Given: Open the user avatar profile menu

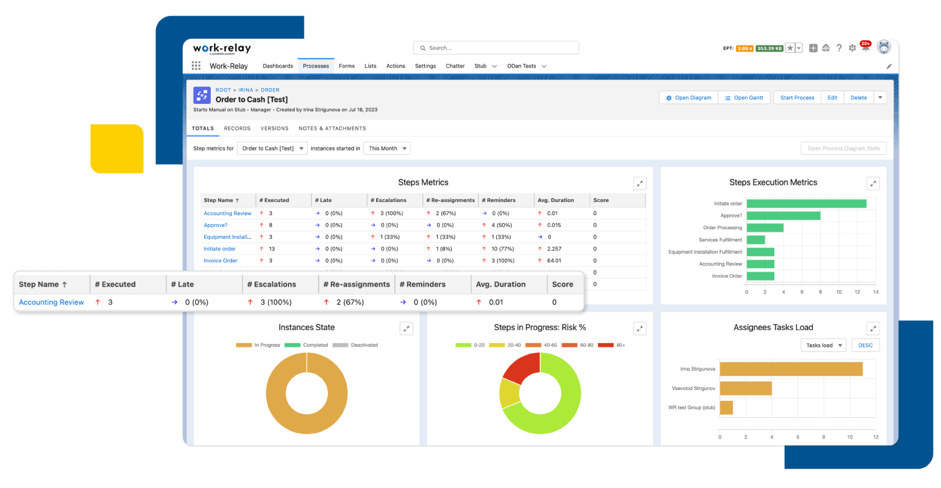Looking at the screenshot, I should click(x=884, y=47).
